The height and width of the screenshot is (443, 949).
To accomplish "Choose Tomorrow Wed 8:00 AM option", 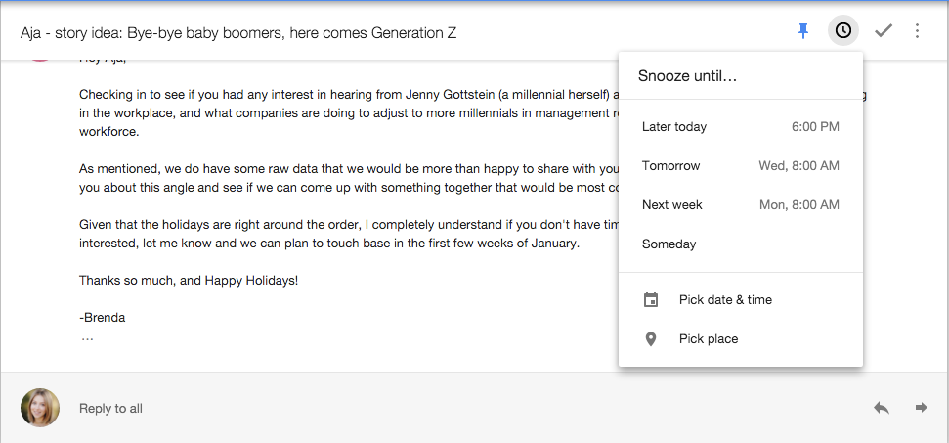I will pos(741,166).
